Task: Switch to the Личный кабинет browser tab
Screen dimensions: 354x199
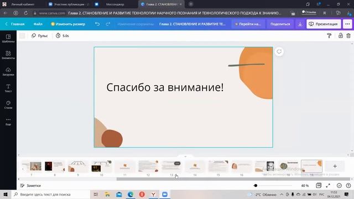Action: (23, 4)
